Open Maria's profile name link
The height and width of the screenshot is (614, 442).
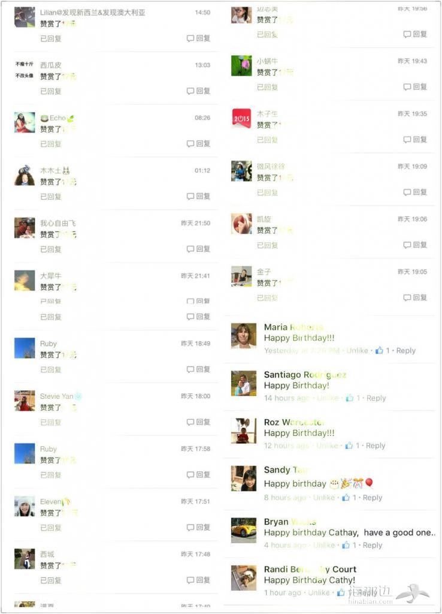pyautogui.click(x=293, y=327)
